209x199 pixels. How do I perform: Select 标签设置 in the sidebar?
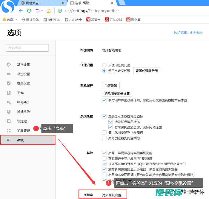(x=28, y=74)
